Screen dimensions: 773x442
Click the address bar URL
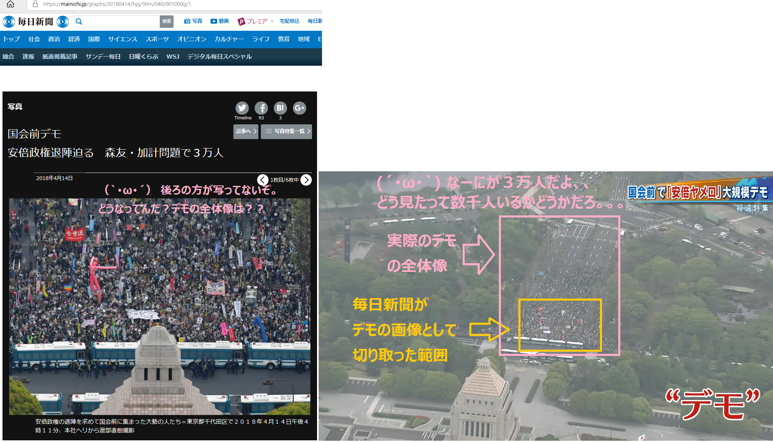coord(117,4)
